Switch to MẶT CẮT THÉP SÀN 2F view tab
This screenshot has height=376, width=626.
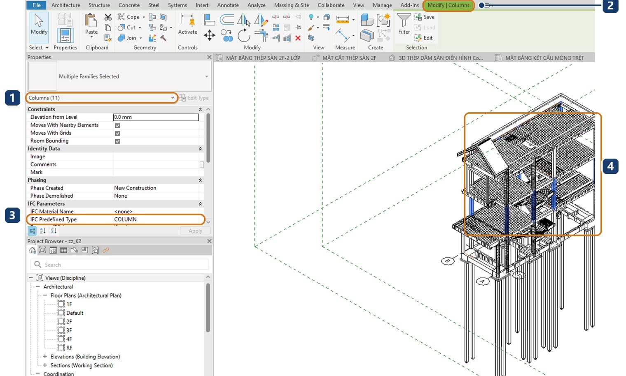pyautogui.click(x=349, y=58)
